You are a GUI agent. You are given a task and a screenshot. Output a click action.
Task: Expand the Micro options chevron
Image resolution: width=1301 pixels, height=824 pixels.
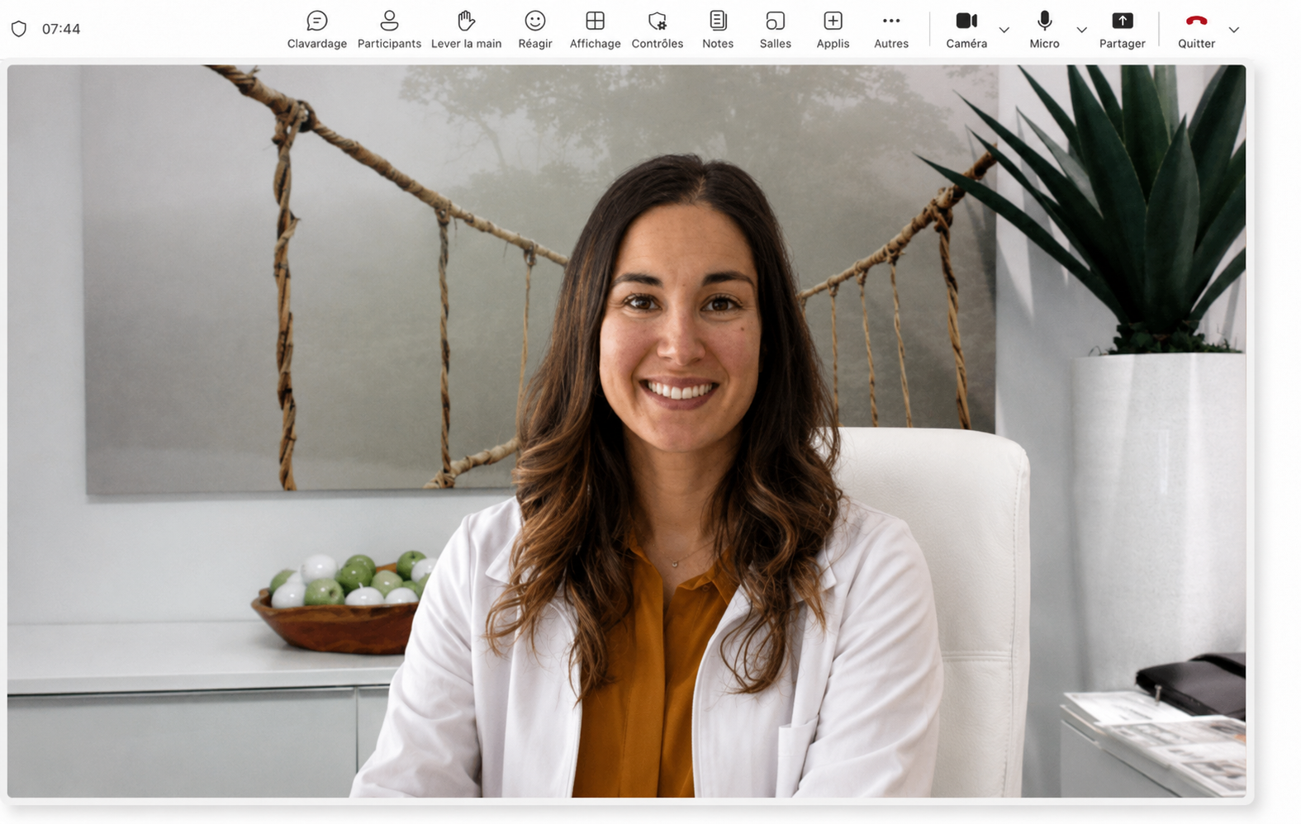point(1082,30)
